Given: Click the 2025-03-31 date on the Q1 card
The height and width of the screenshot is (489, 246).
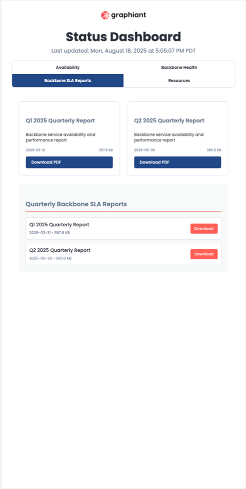Looking at the screenshot, I should [x=36, y=150].
